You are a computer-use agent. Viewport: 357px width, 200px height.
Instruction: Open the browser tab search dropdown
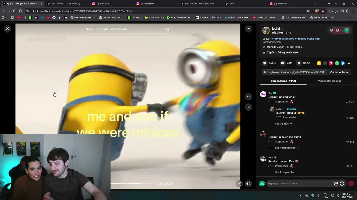pyautogui.click(x=329, y=4)
